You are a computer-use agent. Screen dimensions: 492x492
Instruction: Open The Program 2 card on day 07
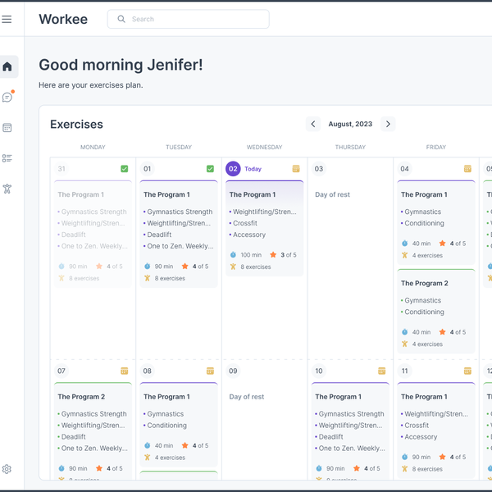tap(93, 430)
